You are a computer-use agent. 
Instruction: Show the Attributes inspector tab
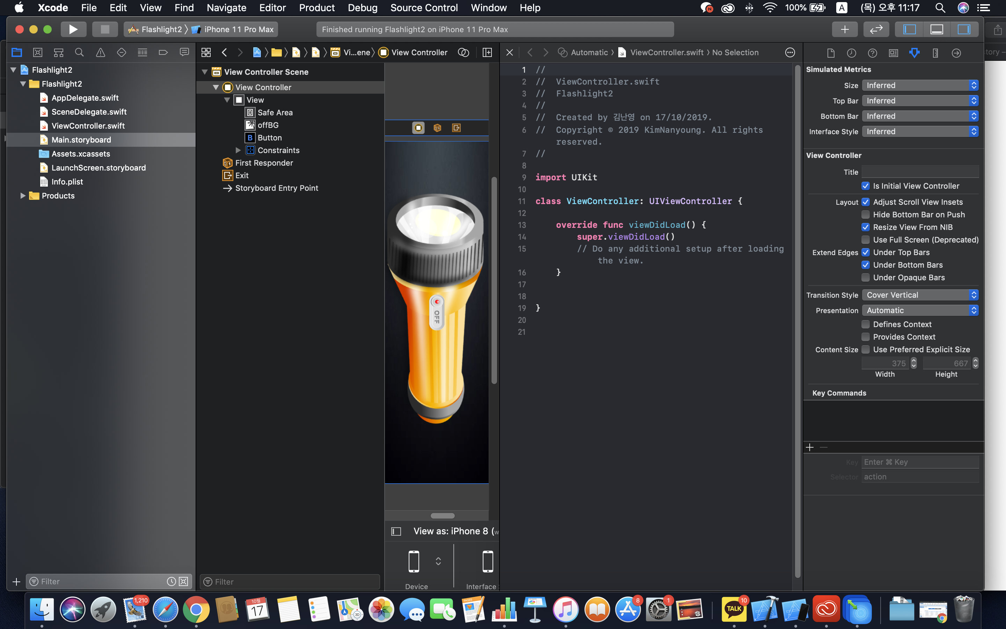(914, 53)
